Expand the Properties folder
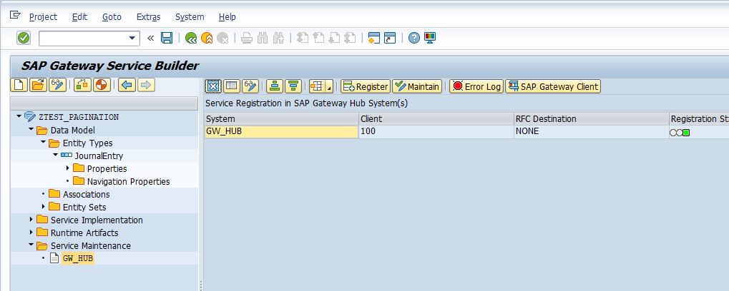Screen dimensions: 729x291 pyautogui.click(x=67, y=168)
